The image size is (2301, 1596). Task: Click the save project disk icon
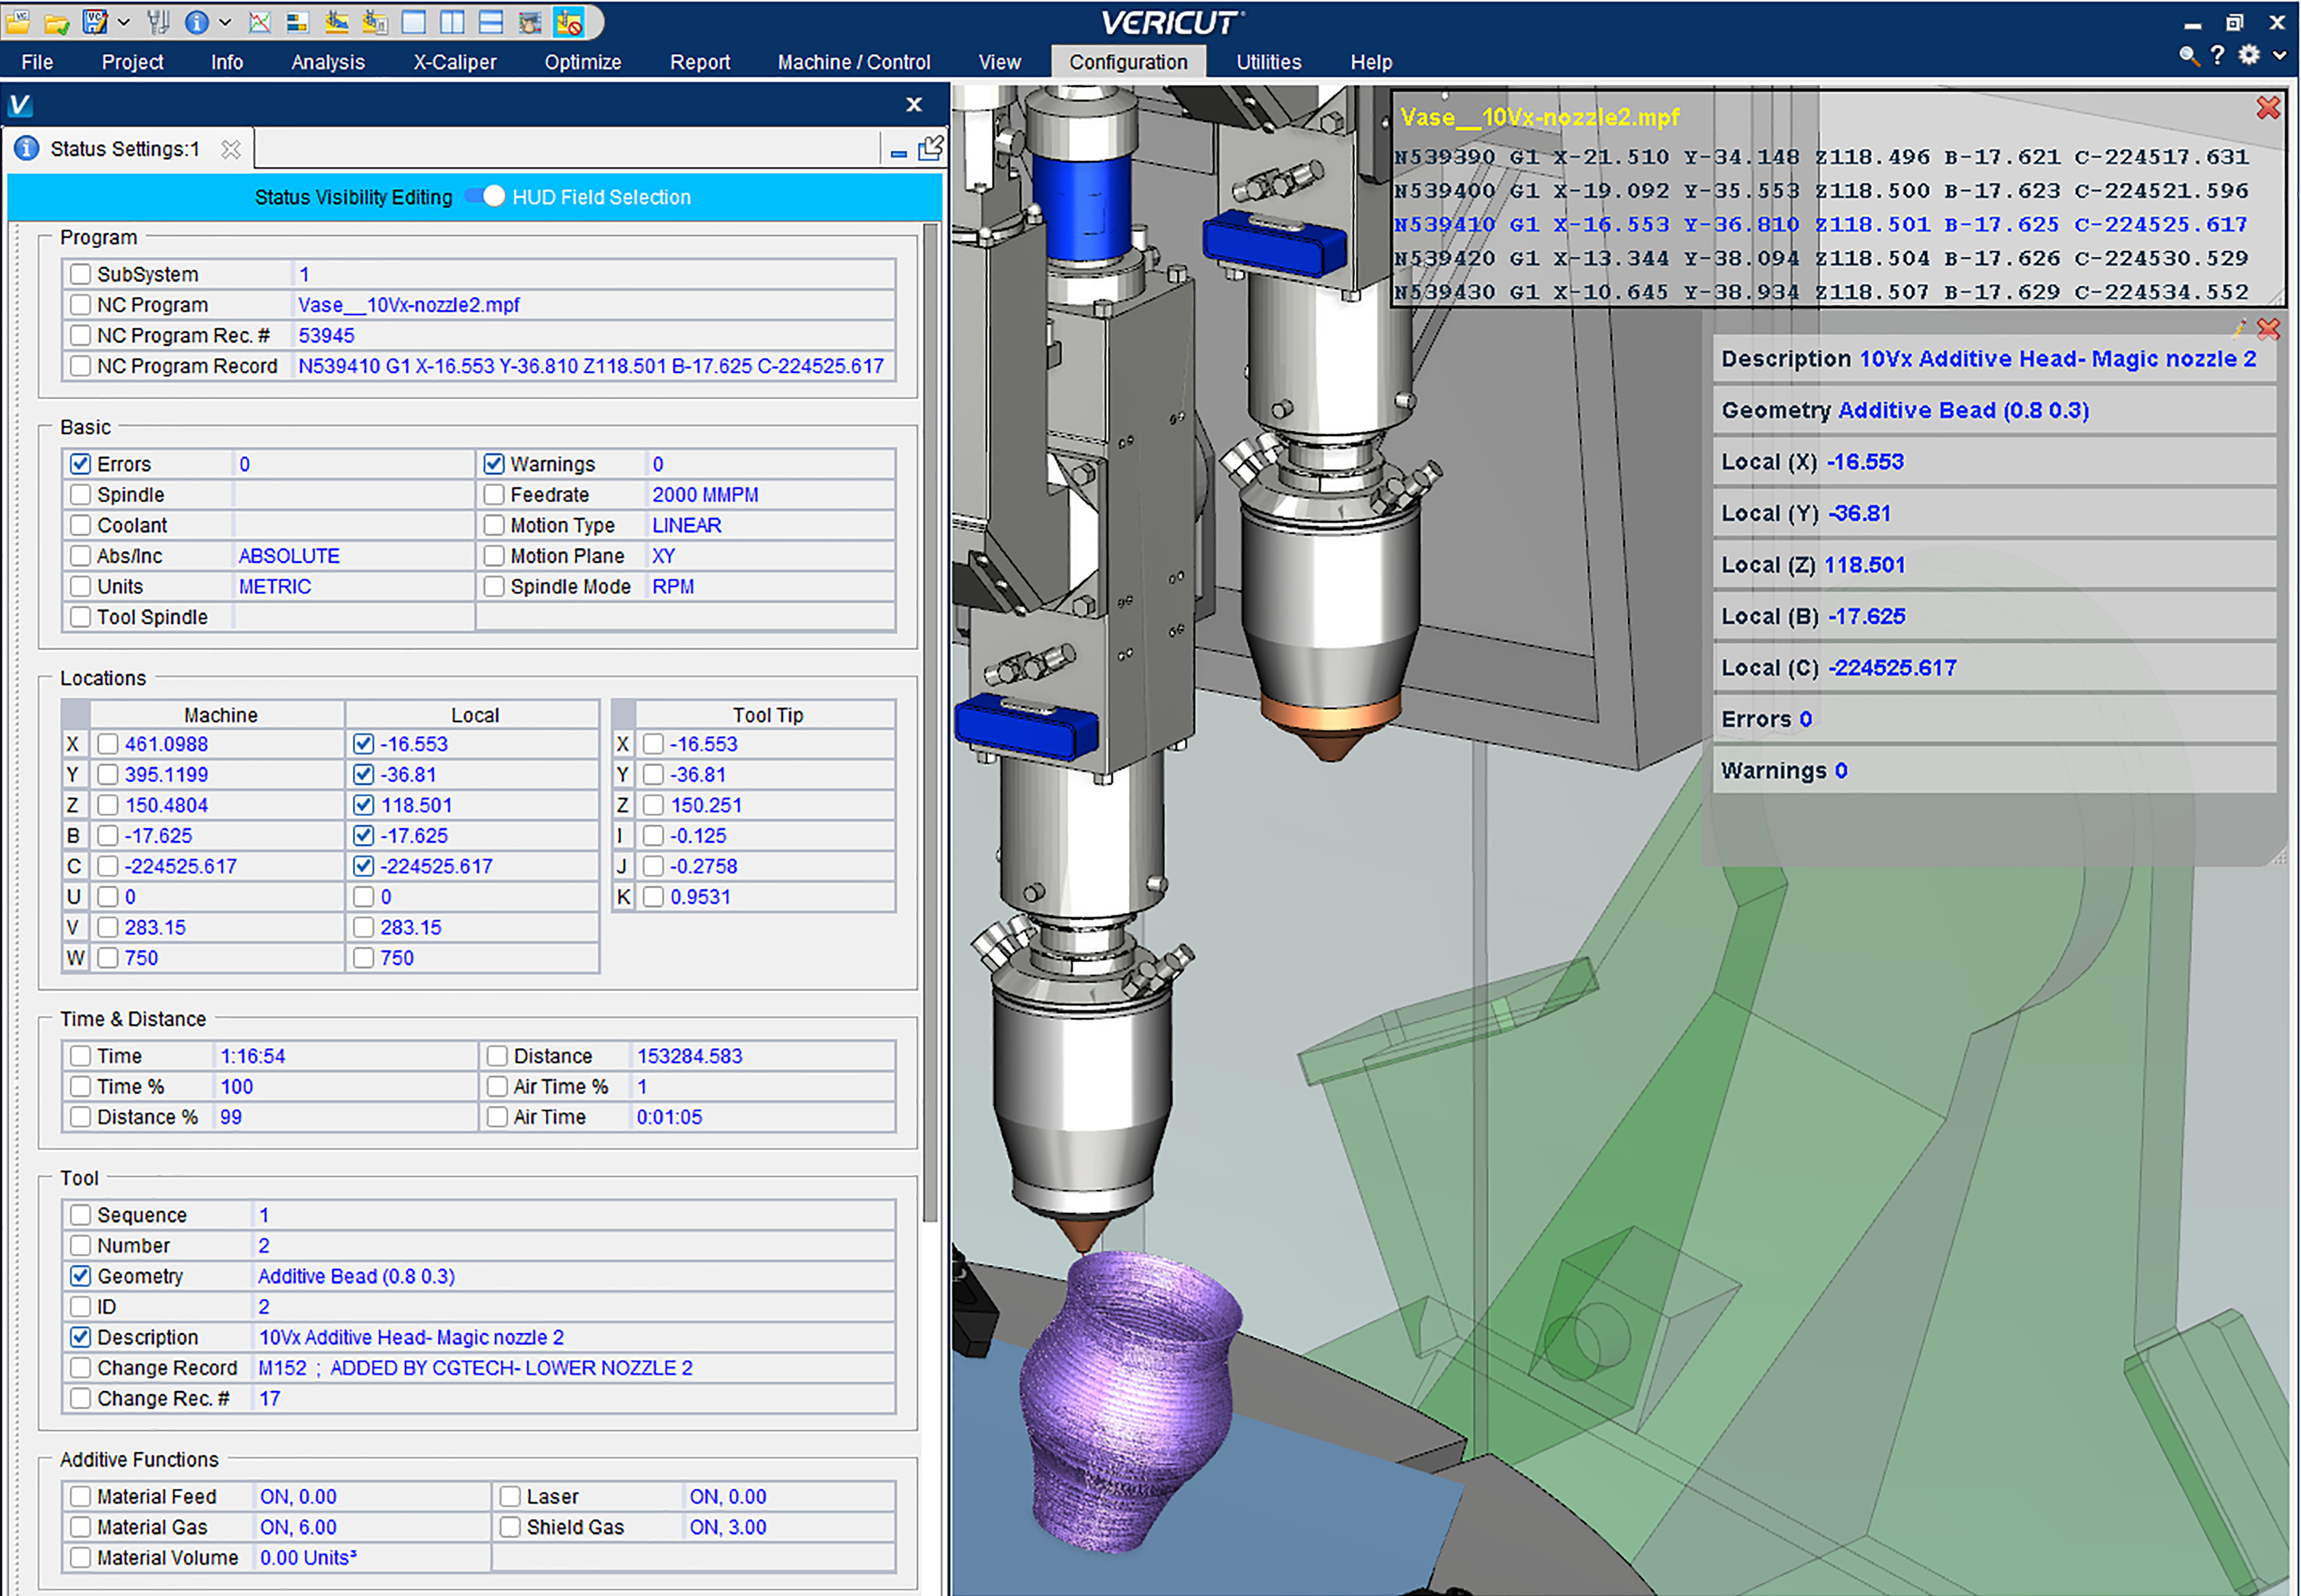point(94,21)
